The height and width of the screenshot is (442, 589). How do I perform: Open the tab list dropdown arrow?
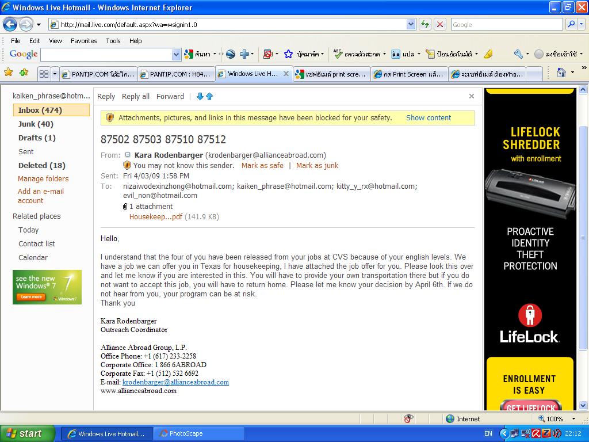[55, 74]
